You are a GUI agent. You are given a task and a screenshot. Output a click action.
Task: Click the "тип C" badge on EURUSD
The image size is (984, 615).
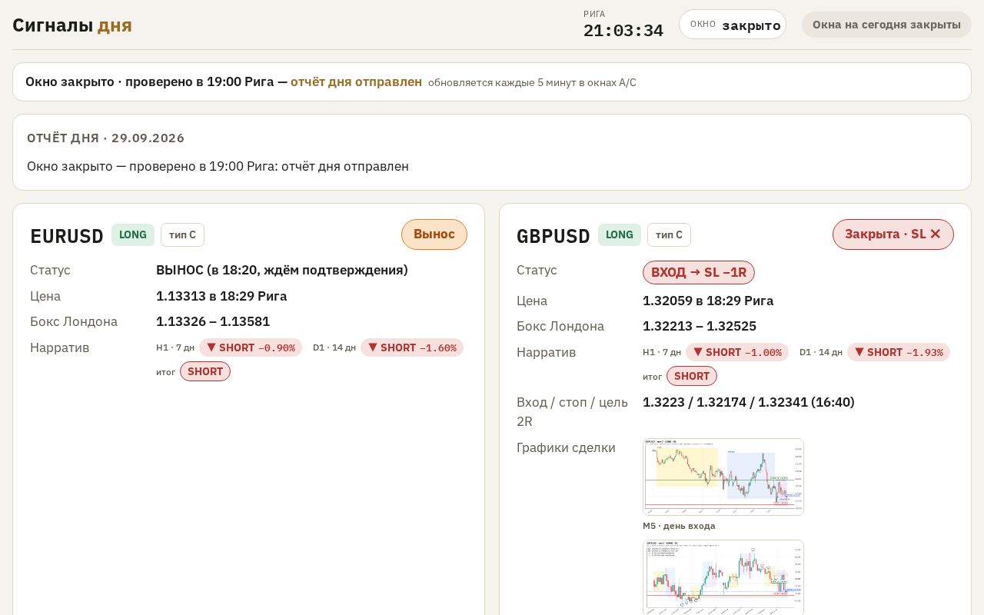pyautogui.click(x=182, y=234)
